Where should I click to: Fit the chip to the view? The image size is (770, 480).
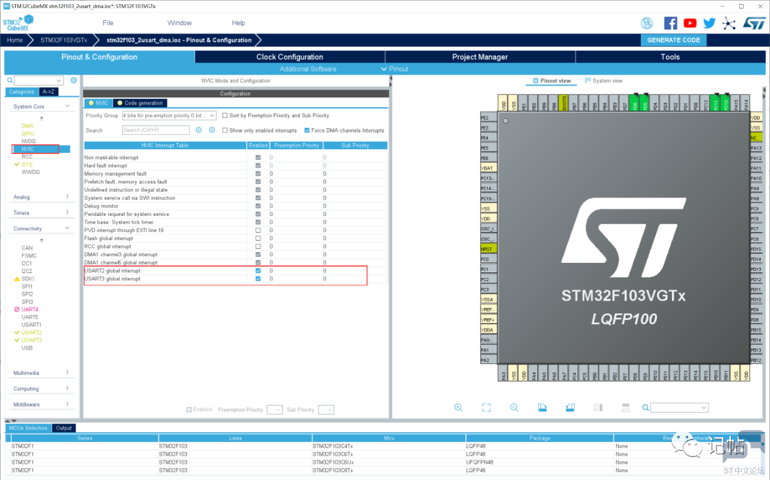[486, 407]
